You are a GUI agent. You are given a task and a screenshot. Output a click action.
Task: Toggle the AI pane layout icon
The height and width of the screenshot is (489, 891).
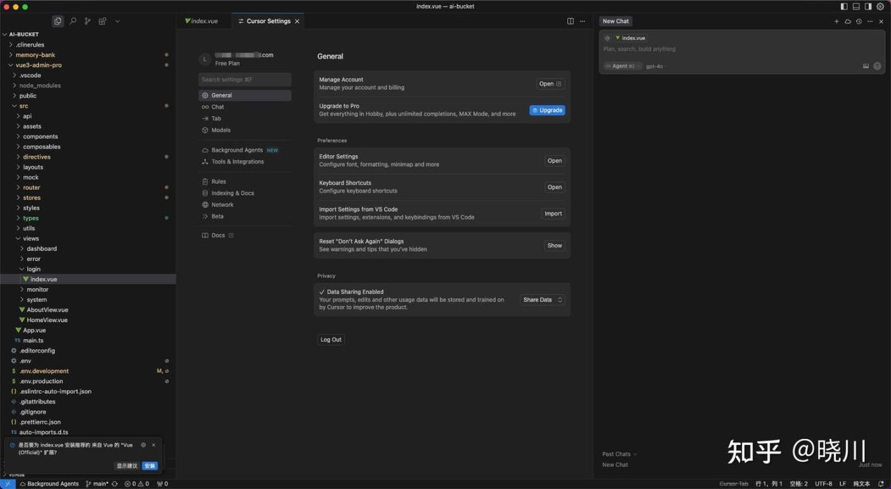pos(868,6)
